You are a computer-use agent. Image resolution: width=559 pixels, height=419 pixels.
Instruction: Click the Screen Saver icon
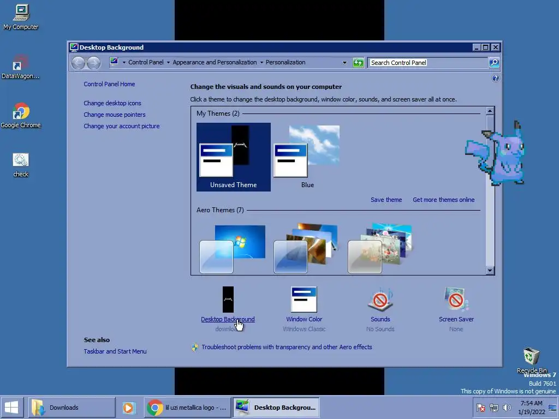(456, 300)
